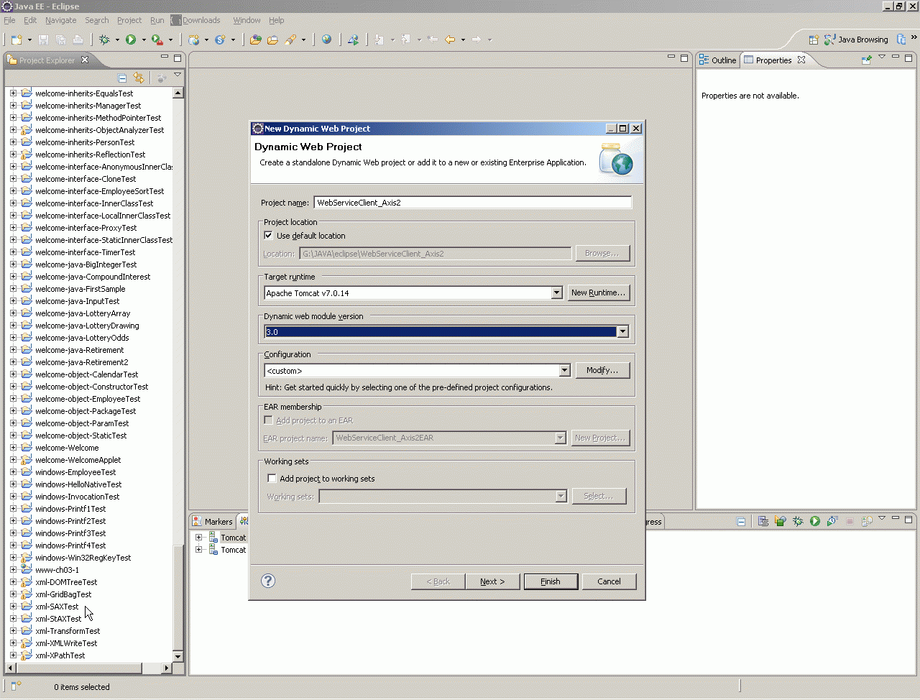Open the File menu

9,20
